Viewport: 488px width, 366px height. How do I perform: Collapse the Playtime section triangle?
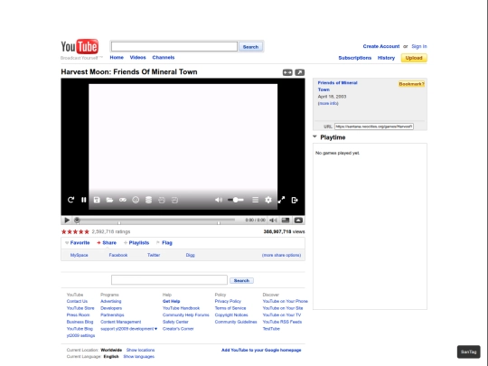[314, 136]
